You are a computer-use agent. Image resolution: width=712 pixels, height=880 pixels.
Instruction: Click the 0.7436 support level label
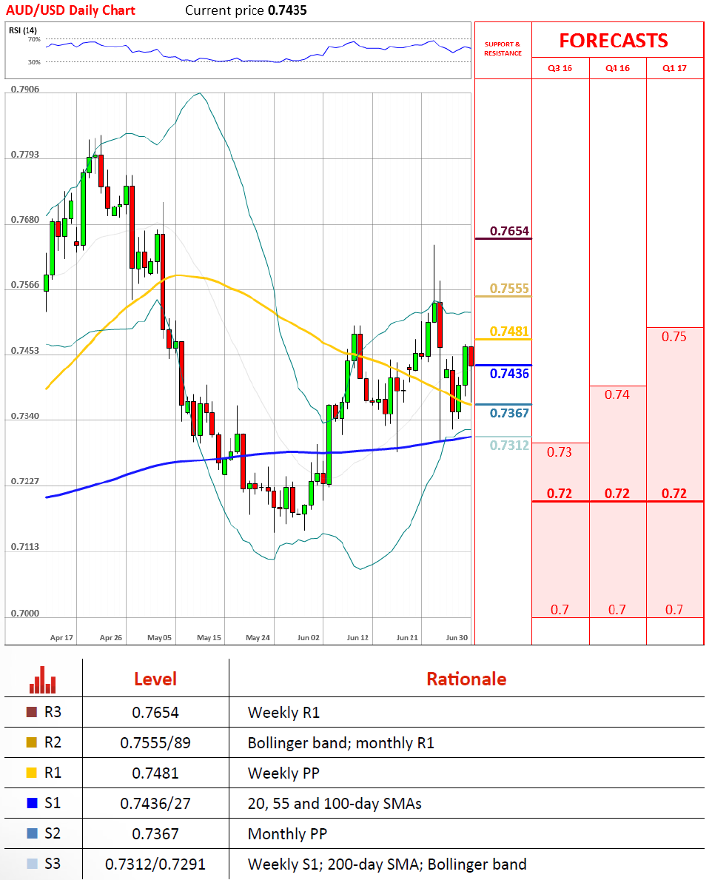509,373
